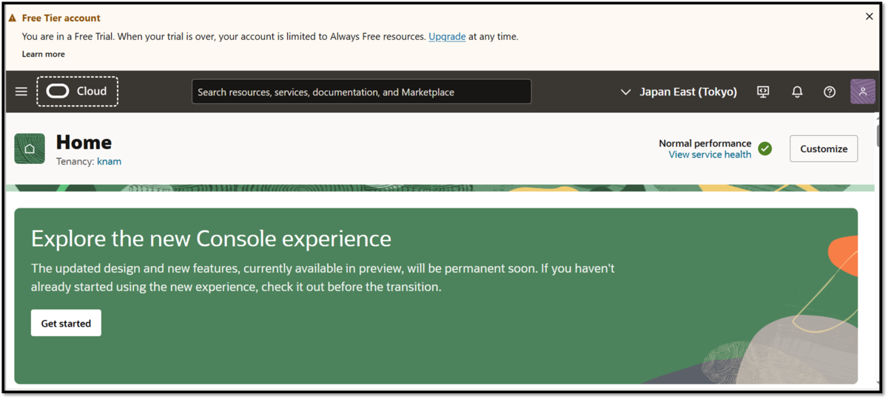Click the Explore the new Console experience heading
Image resolution: width=888 pixels, height=399 pixels.
[211, 239]
